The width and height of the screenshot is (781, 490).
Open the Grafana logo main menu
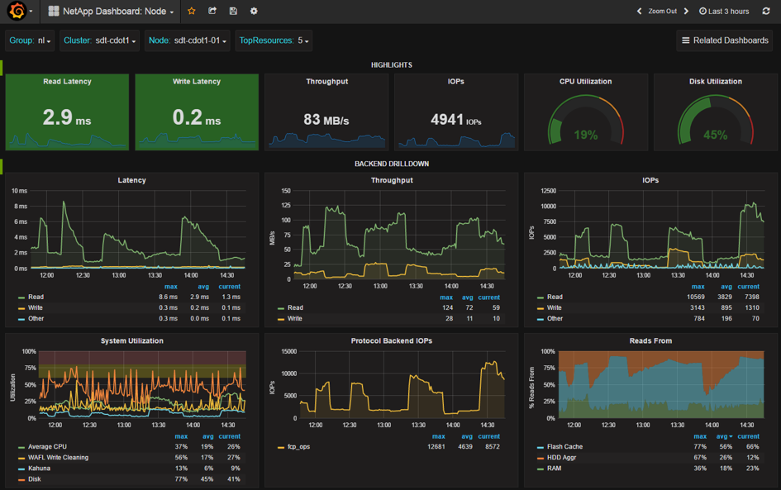pos(17,12)
